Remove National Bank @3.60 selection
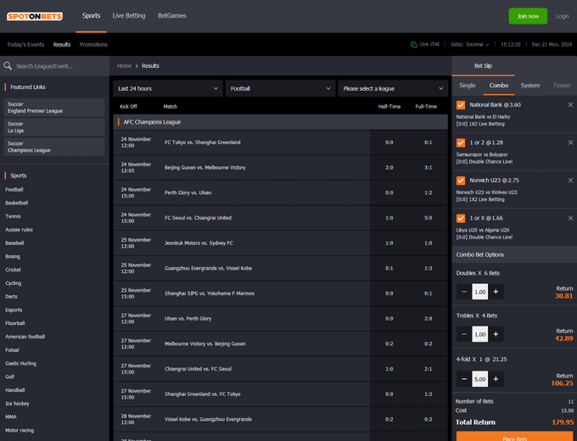Image resolution: width=577 pixels, height=441 pixels. click(x=570, y=105)
